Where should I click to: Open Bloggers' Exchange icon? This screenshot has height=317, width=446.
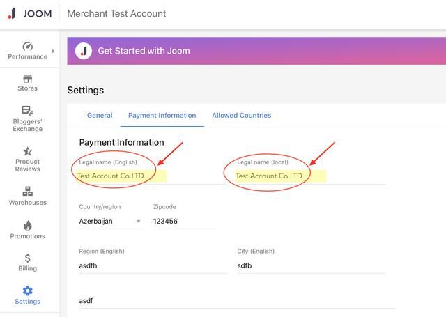[x=28, y=111]
